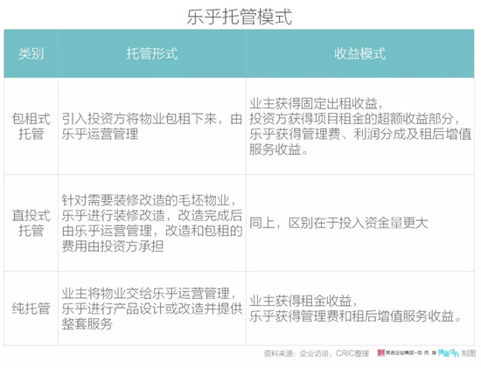
Task: Select the 托管形式 column header
Action: [x=152, y=53]
